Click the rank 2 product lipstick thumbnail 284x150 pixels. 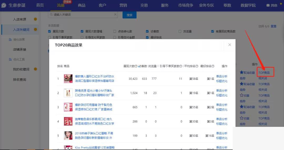(x=68, y=93)
